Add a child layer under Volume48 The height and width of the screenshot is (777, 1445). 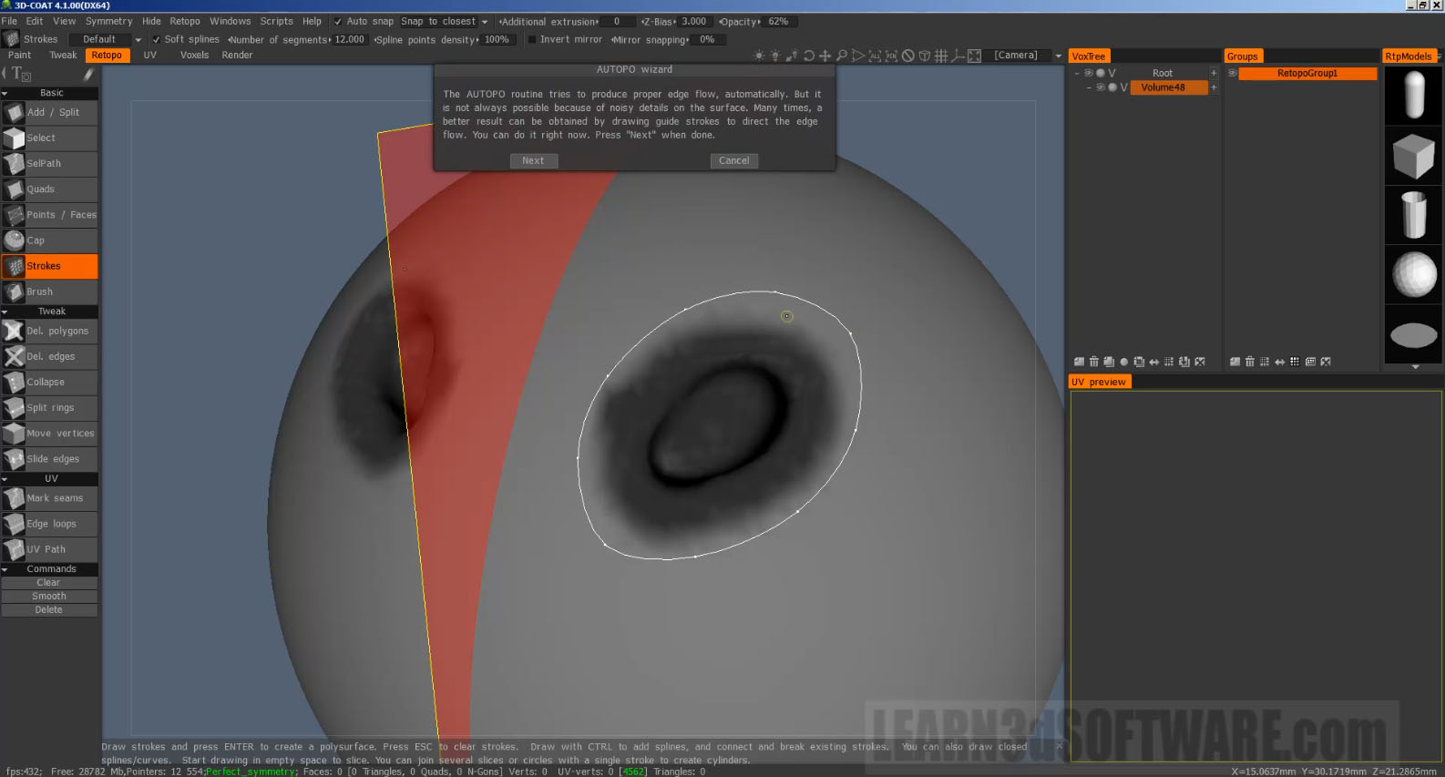click(x=1214, y=87)
